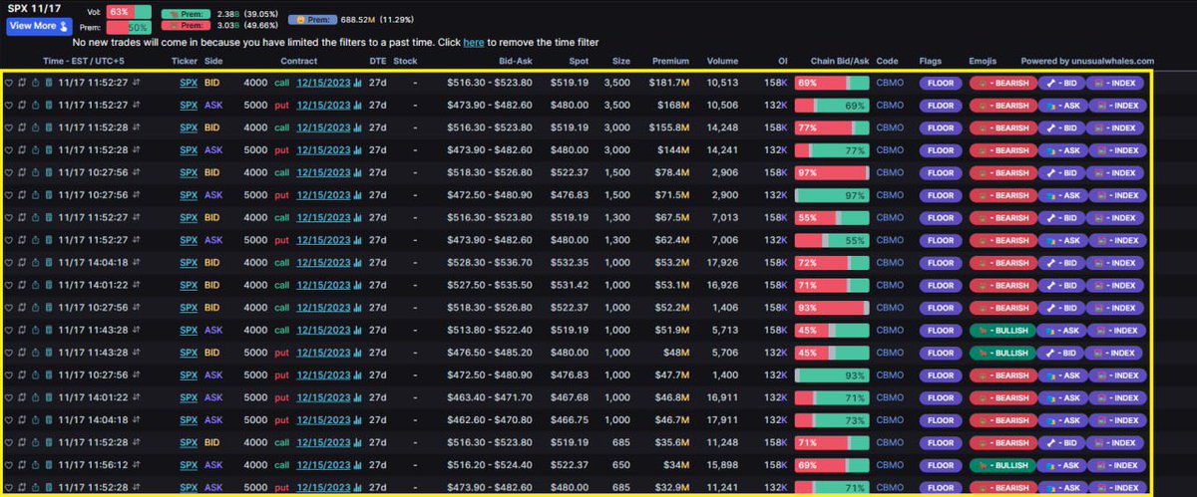The height and width of the screenshot is (497, 1197).
Task: Click the repost icon on the $47.7M row
Action: click(x=22, y=375)
